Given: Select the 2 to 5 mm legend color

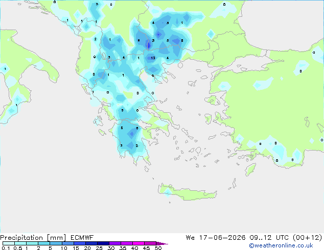Looking at the screenshot, I should pos(44,243).
